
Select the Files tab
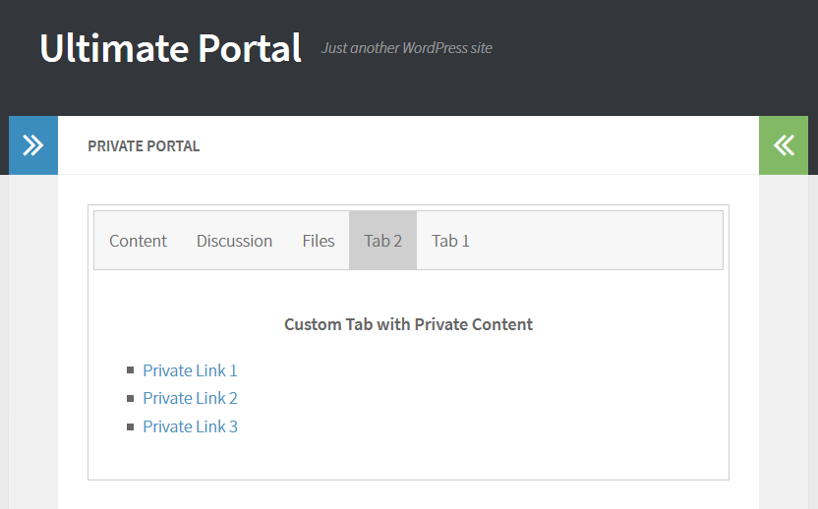(319, 241)
